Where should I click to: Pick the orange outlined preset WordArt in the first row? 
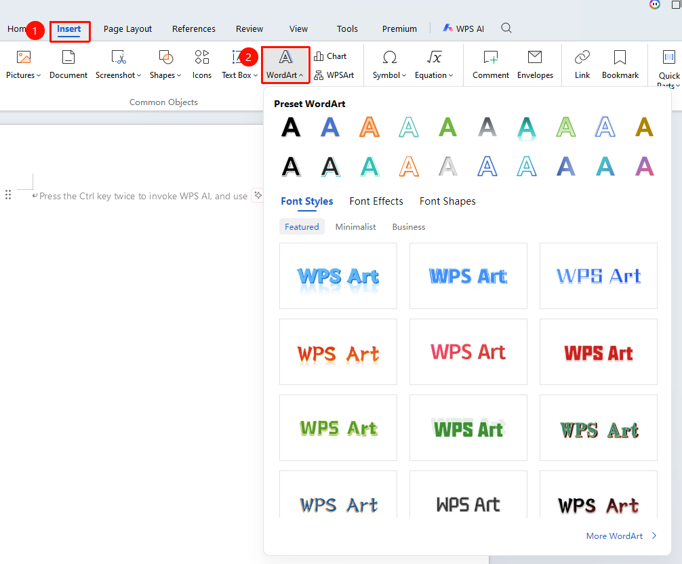point(369,127)
